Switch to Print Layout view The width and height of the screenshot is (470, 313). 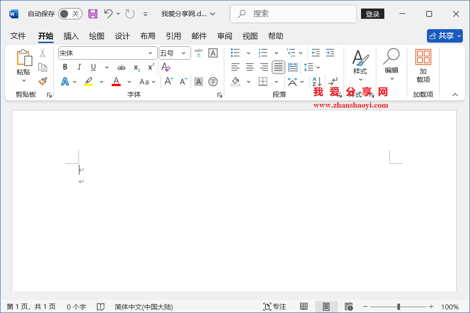326,306
